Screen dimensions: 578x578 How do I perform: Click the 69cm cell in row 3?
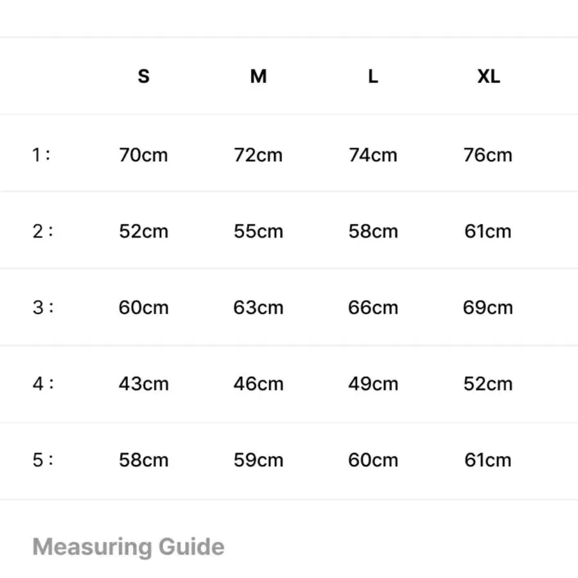(x=487, y=308)
